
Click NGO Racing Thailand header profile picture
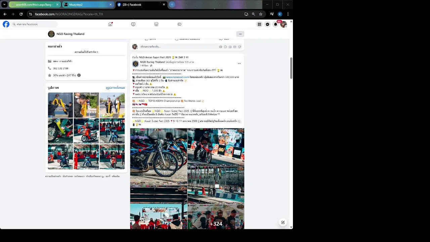pyautogui.click(x=51, y=34)
